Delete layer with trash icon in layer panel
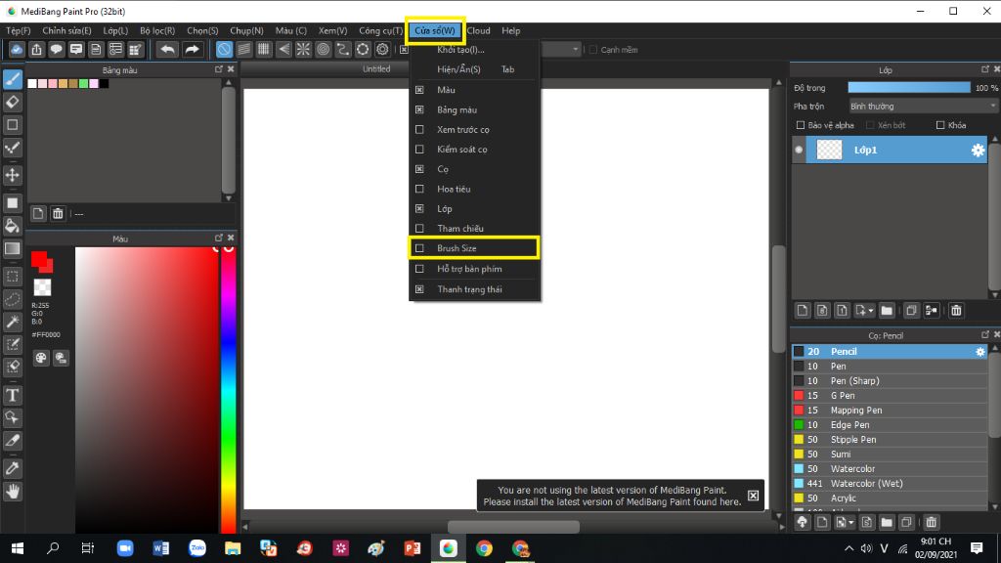This screenshot has width=1001, height=563. coord(956,310)
